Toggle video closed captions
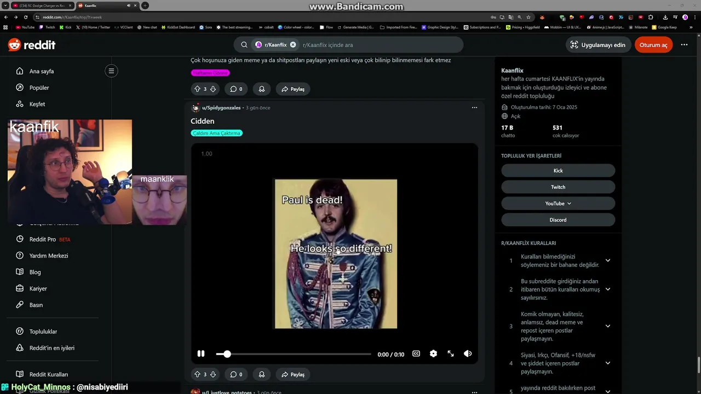Screen dimensions: 701x394 [416, 354]
